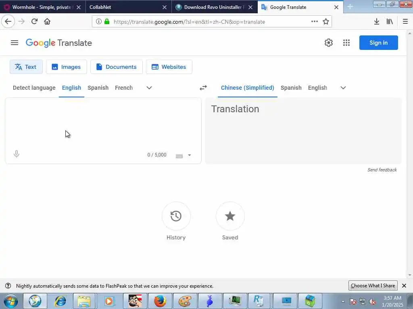Click Choose What I Share button
Viewport: 413px width, 309px height.
373,286
